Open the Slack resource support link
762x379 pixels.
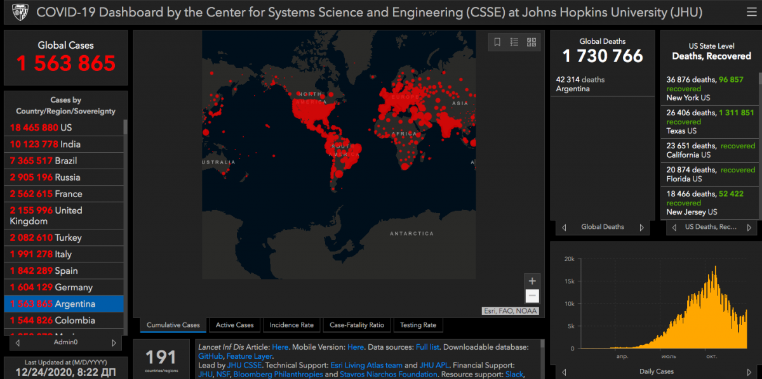pyautogui.click(x=513, y=374)
